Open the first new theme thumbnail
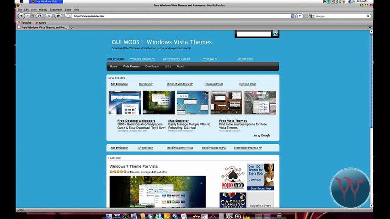The height and width of the screenshot is (219, 390). coord(125,103)
